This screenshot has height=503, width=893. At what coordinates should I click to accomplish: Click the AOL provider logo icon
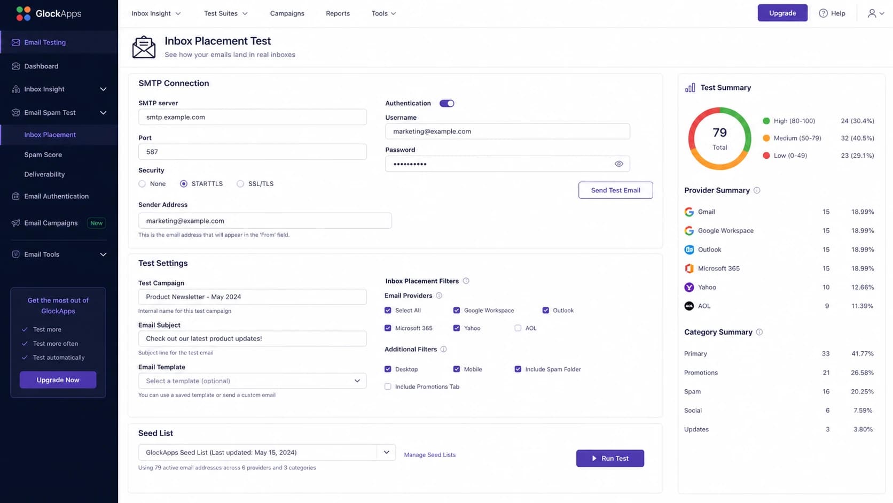click(689, 306)
